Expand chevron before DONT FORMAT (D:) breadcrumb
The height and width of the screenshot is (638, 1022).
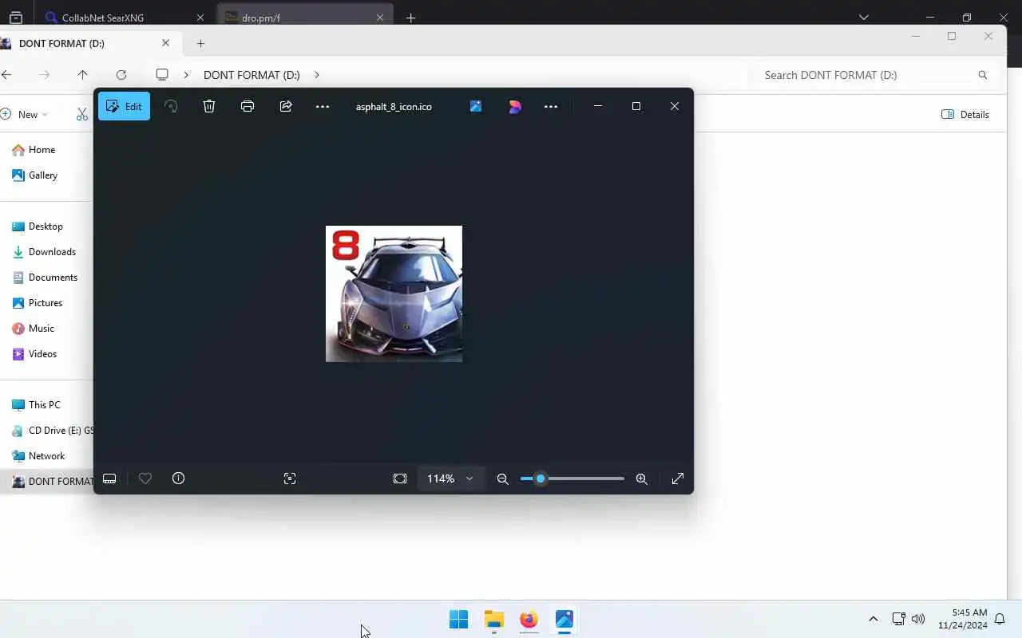coord(186,74)
